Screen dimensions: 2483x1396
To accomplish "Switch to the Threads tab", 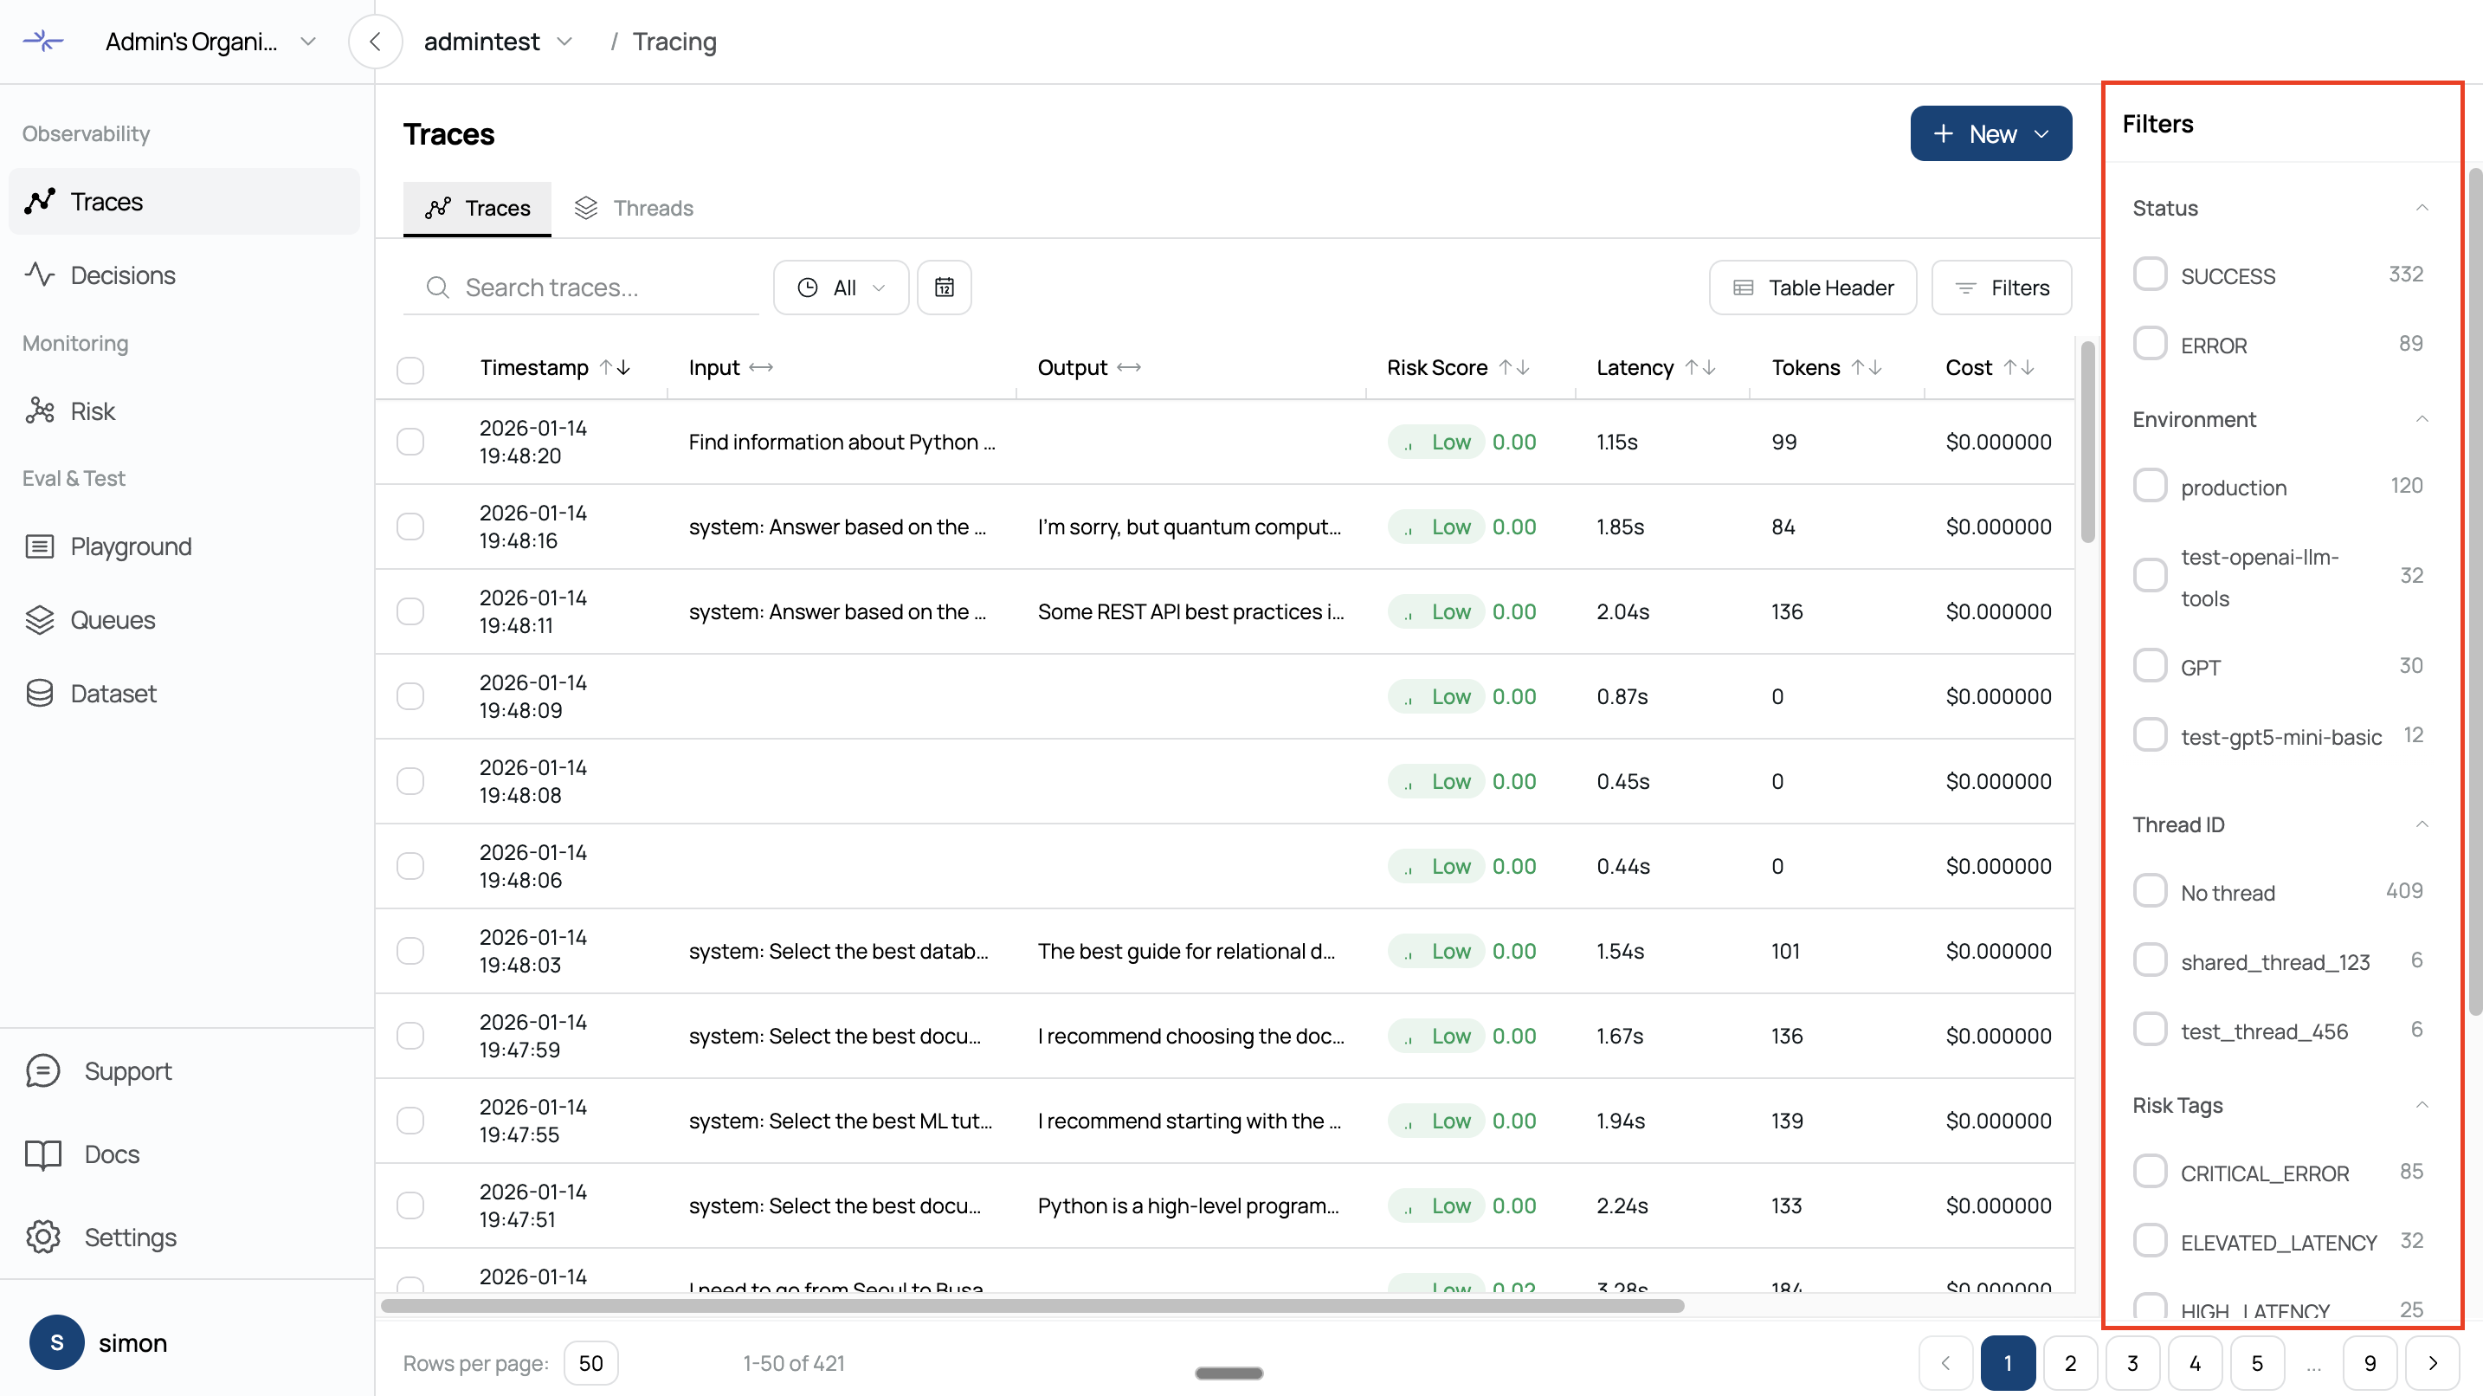I will [x=635, y=208].
